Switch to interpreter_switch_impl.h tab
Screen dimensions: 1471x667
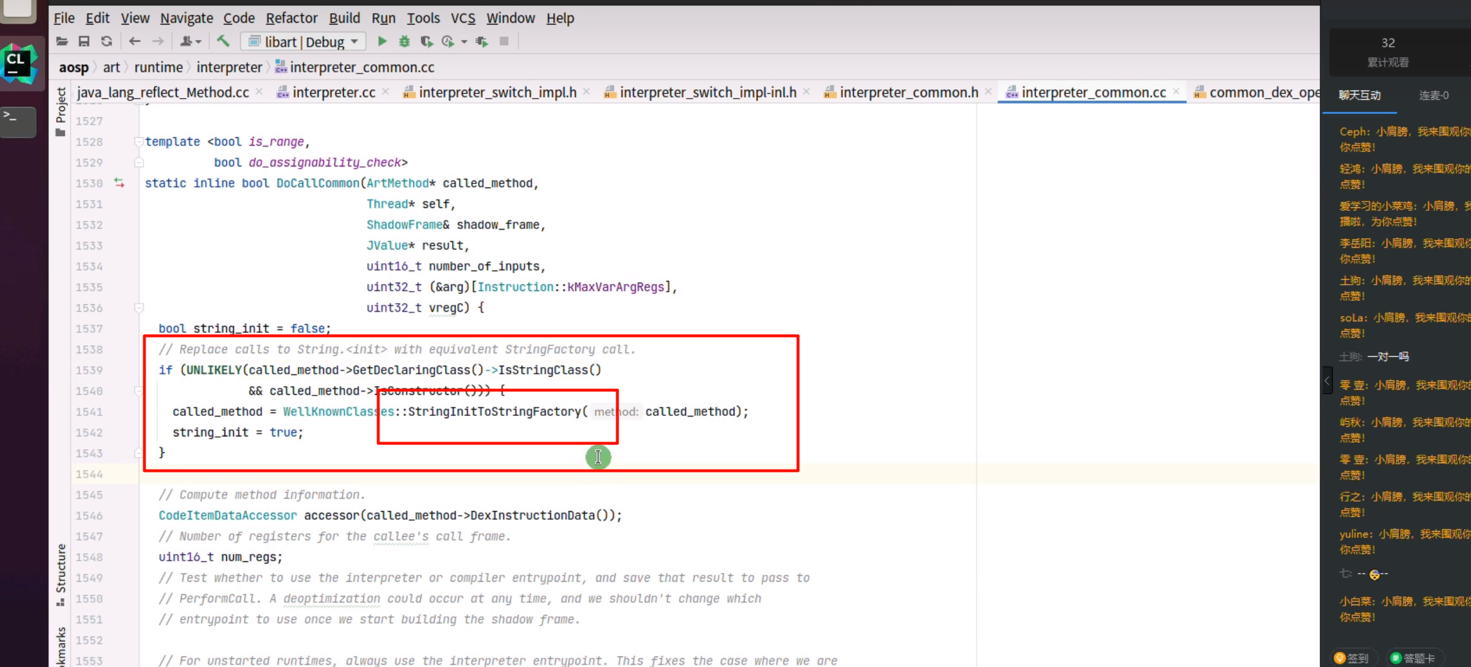497,92
